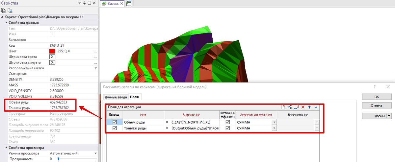Toggle partial coefficient checkbox in Тоннаж руды row
The image size is (395, 162).
coord(227,128)
